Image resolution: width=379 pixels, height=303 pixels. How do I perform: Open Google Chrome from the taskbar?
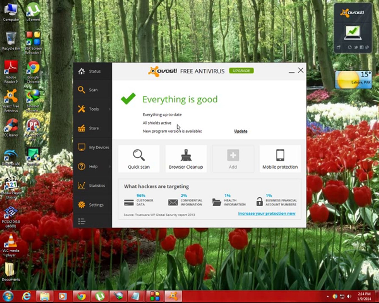81,296
